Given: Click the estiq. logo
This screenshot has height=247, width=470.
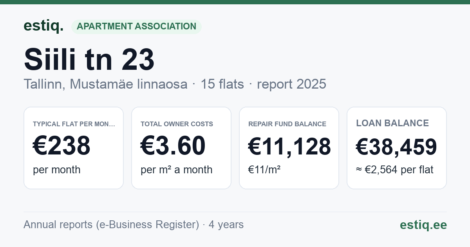Looking at the screenshot, I should pyautogui.click(x=43, y=26).
